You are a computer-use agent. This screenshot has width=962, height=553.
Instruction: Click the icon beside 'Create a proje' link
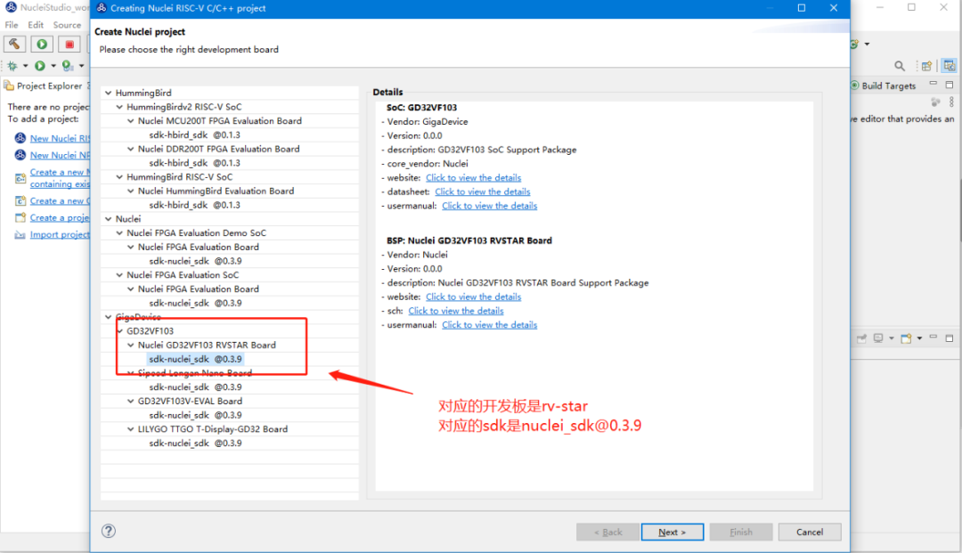tap(20, 217)
